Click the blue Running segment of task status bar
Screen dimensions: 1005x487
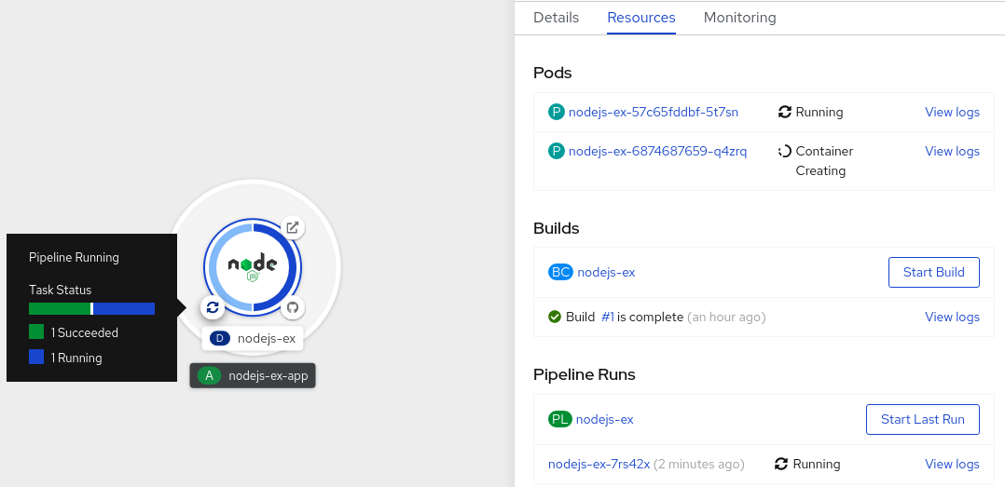point(124,308)
